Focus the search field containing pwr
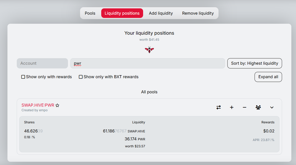Screen dimensions: 296x165 tap(148, 63)
